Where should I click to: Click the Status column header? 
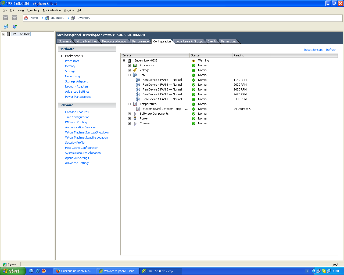point(211,55)
